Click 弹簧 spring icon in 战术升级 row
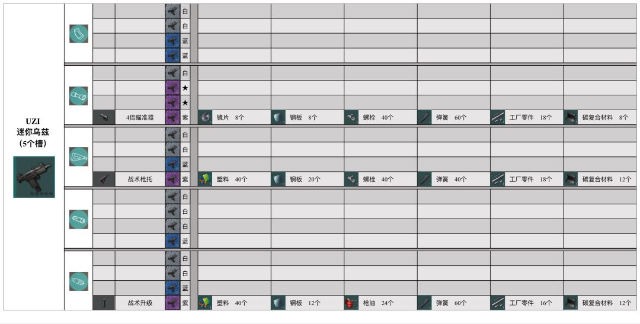The image size is (640, 324). click(x=424, y=303)
